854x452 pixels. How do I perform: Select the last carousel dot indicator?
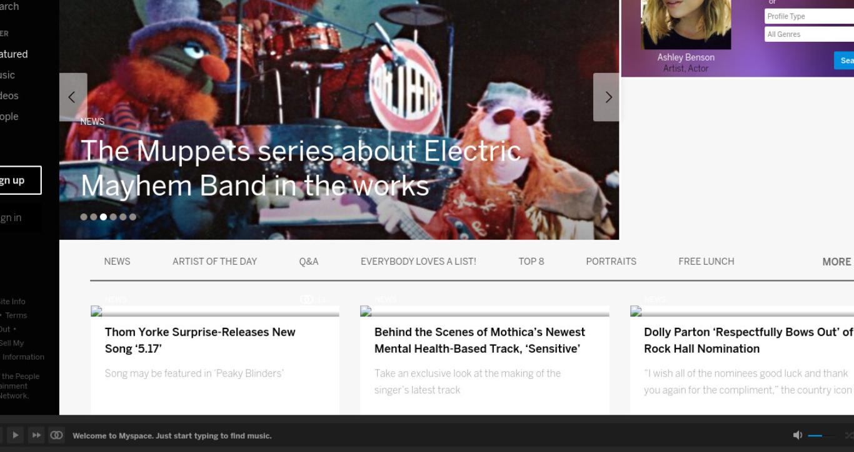pos(133,217)
